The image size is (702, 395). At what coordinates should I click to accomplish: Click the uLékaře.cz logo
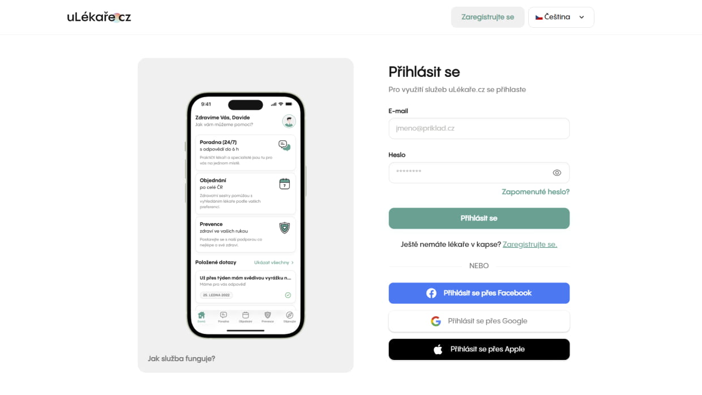99,17
